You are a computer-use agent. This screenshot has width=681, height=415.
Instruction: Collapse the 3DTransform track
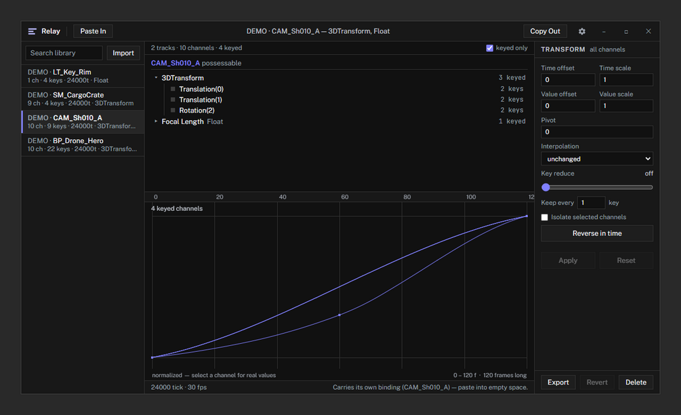pyautogui.click(x=156, y=77)
